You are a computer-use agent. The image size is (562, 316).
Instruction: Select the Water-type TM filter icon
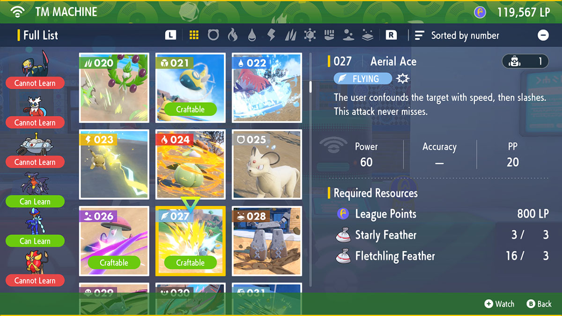pyautogui.click(x=251, y=35)
